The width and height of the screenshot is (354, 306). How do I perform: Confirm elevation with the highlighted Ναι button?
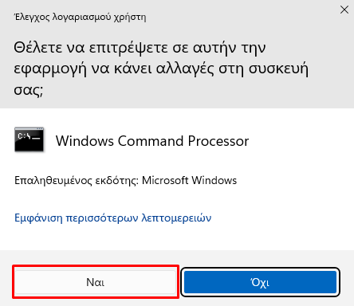pyautogui.click(x=96, y=282)
